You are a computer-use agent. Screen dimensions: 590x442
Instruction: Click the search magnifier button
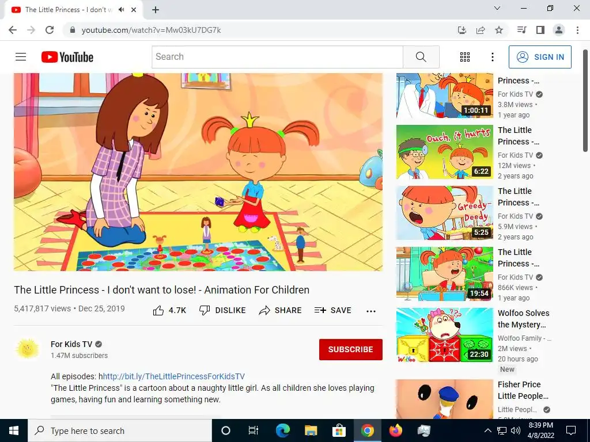coord(421,57)
